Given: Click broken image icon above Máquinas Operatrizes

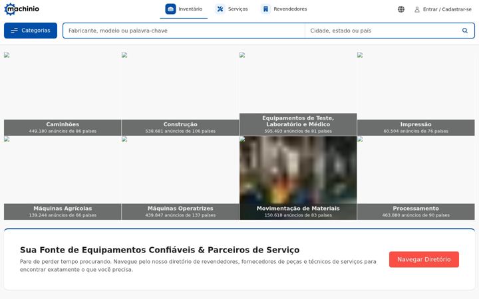Looking at the screenshot, I should point(124,139).
